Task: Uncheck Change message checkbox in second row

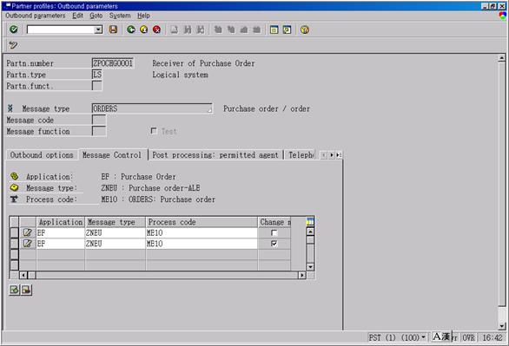Action: click(274, 244)
